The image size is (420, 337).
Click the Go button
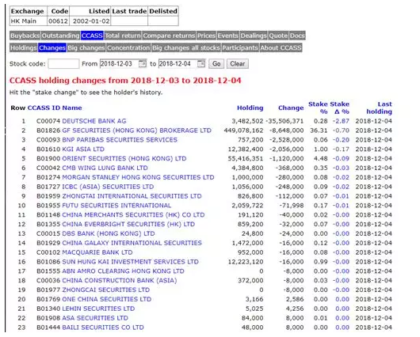(x=216, y=64)
